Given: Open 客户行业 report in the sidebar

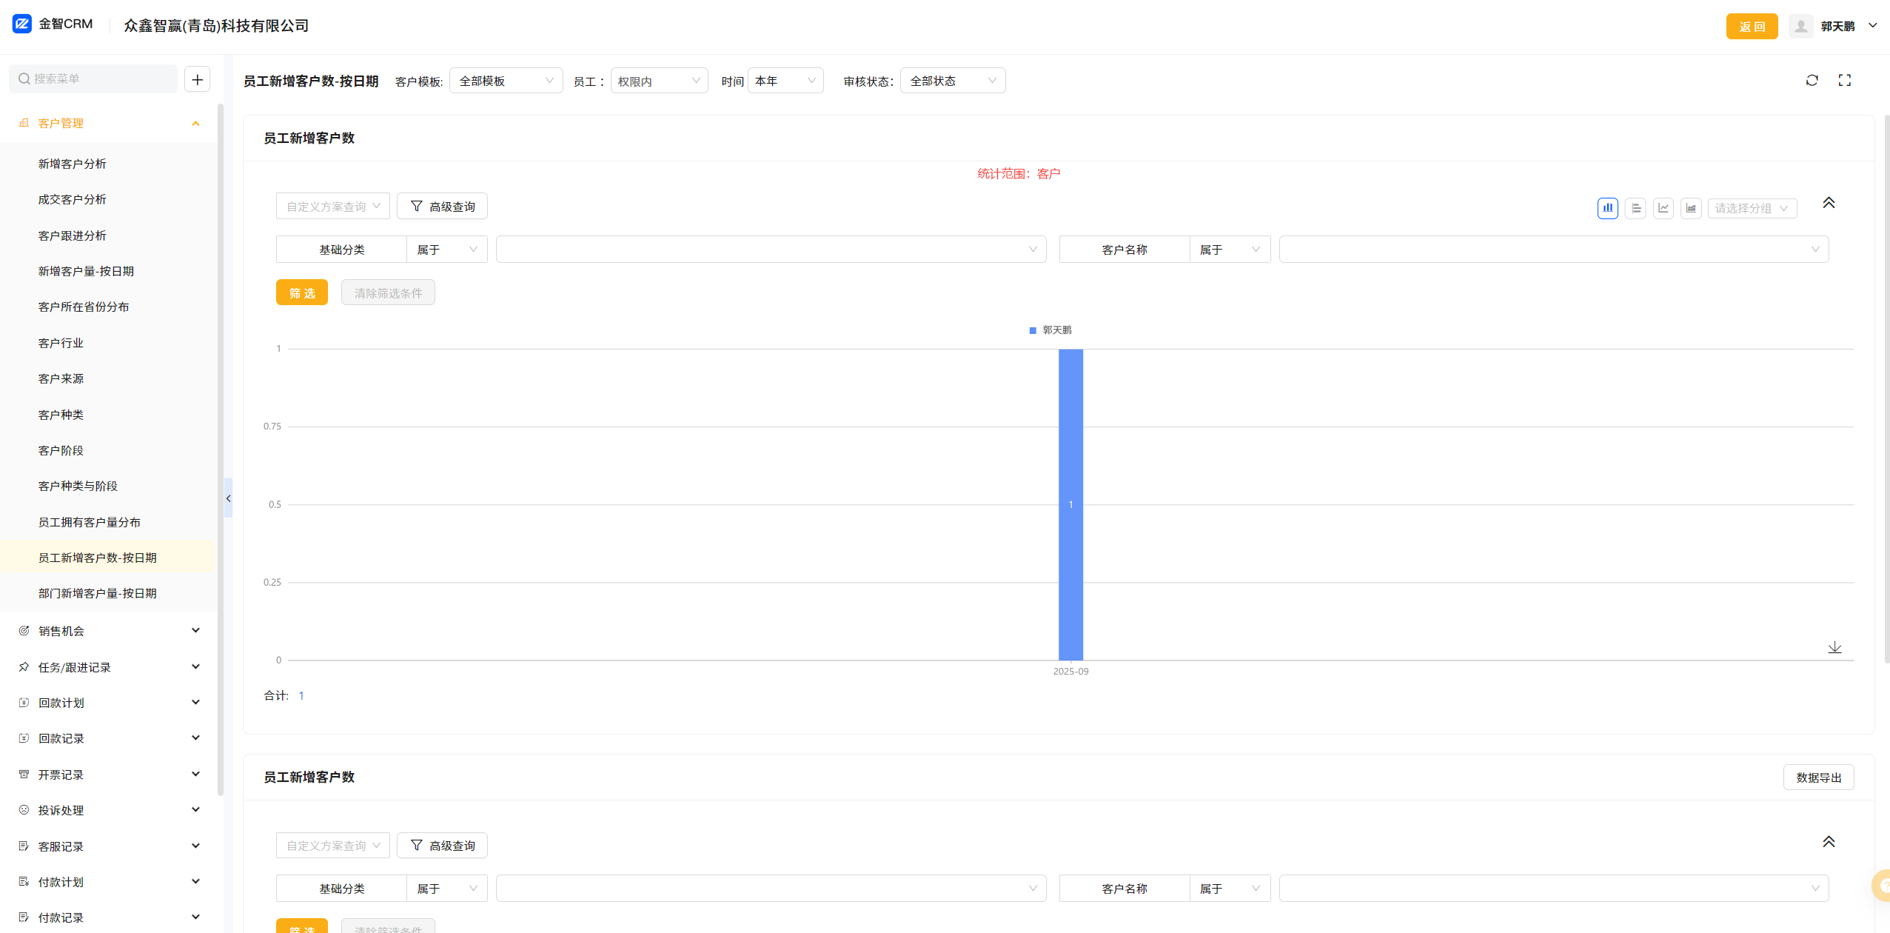Looking at the screenshot, I should coord(61,343).
